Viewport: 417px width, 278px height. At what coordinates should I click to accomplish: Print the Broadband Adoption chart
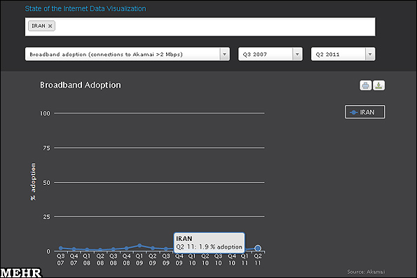pos(365,85)
